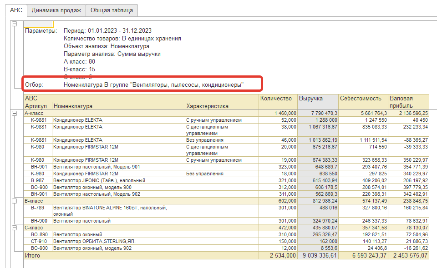Click the filter text about Вентиляторы, пылесосы, кондиционеры

tap(153, 85)
